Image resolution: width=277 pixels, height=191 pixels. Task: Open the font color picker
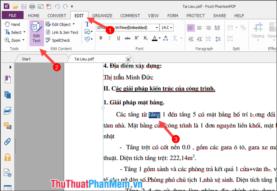click(160, 38)
